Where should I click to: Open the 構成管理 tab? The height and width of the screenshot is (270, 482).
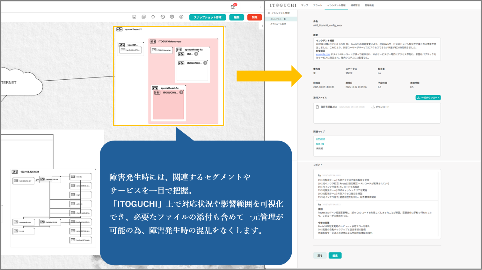click(355, 5)
